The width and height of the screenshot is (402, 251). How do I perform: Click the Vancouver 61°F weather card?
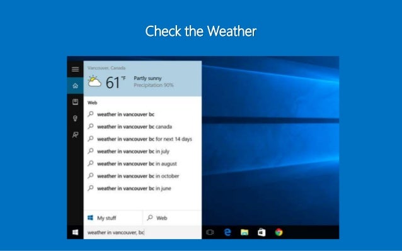click(142, 79)
